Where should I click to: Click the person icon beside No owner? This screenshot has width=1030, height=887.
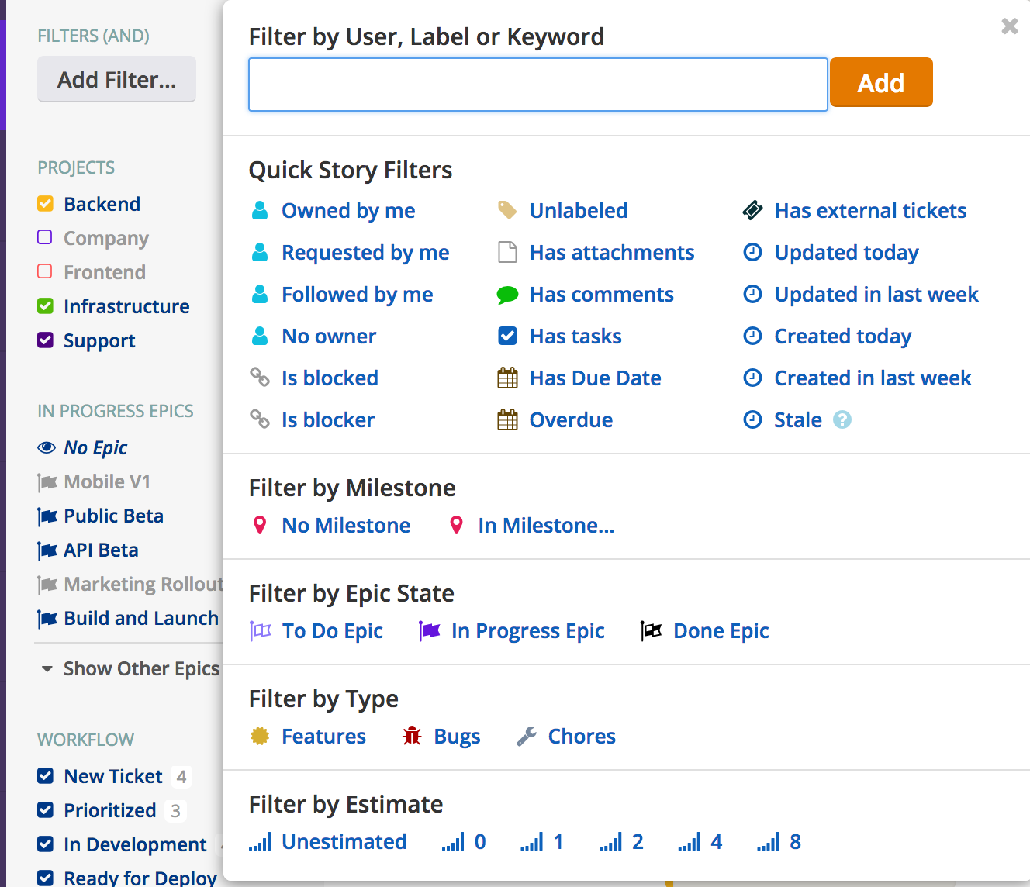(x=260, y=336)
